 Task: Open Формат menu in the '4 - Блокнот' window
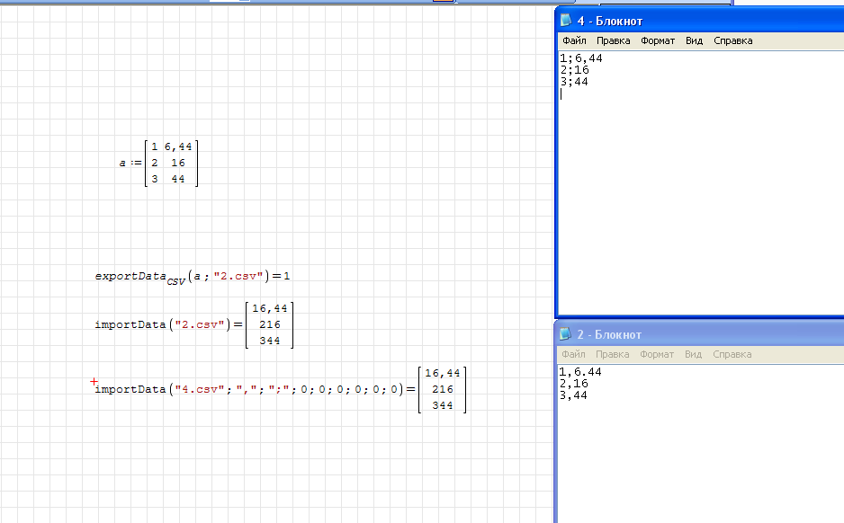tap(658, 40)
